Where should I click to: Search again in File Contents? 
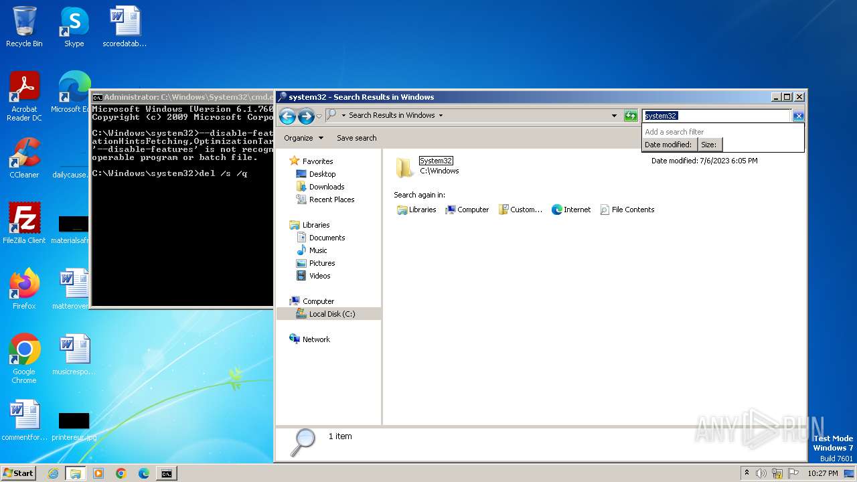pyautogui.click(x=627, y=210)
